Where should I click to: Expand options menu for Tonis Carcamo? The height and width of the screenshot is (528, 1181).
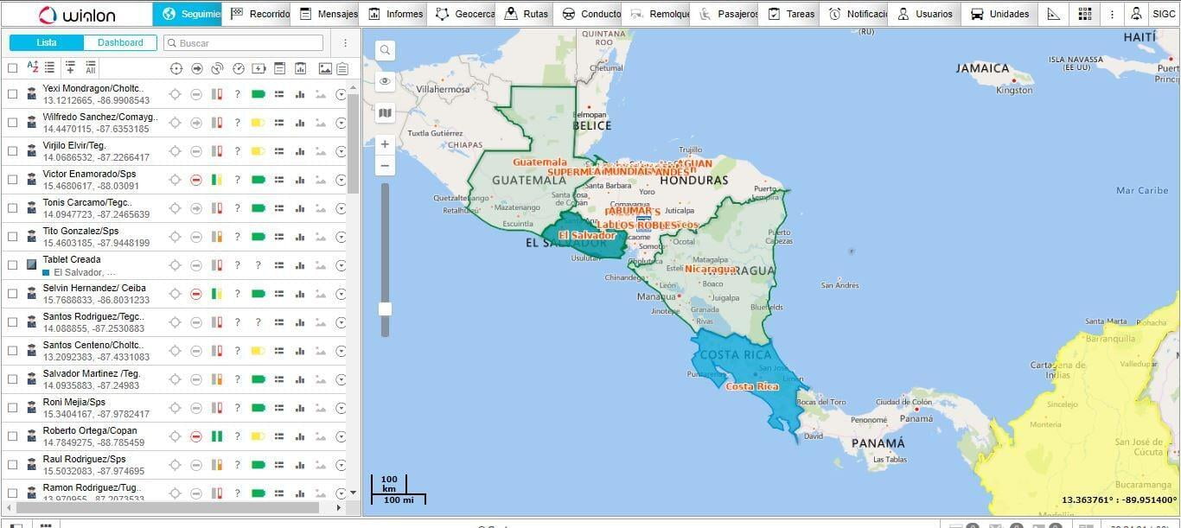(x=341, y=208)
